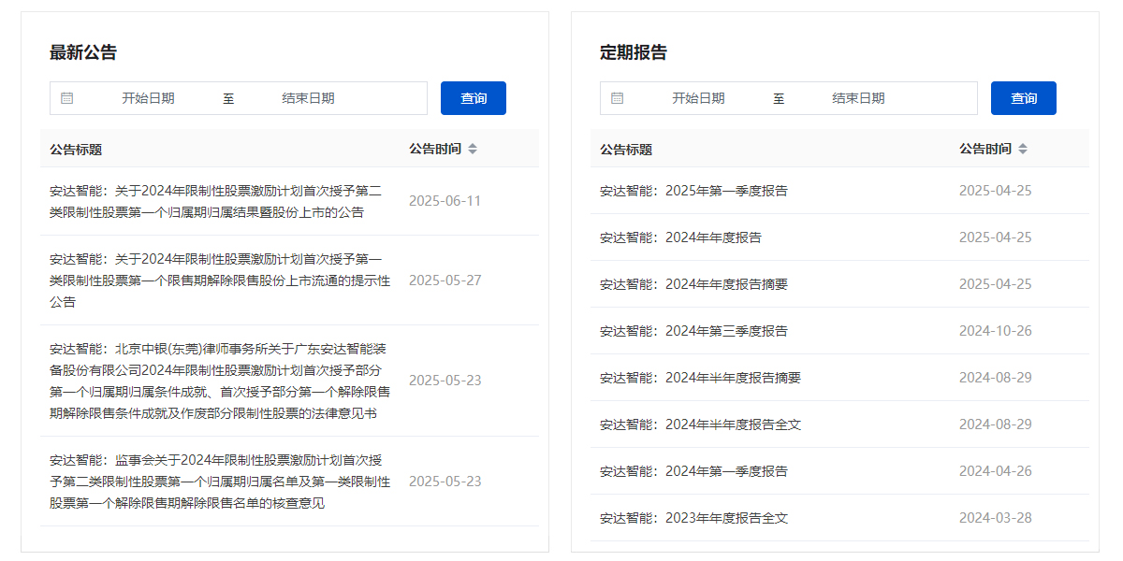Screen dimensions: 1123x561
Task: Open 监事会 核查意见 announcement
Action: pyautogui.click(x=220, y=482)
